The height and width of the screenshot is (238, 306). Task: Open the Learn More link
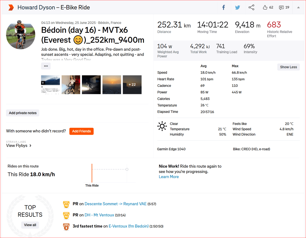[169, 177]
